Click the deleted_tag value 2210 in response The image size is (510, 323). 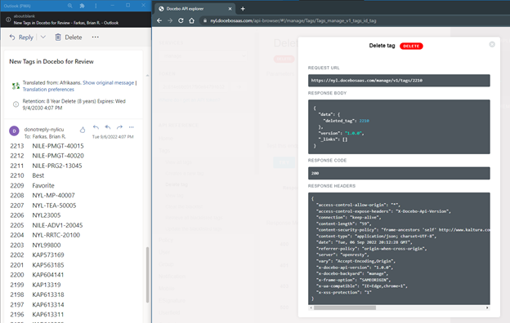click(x=364, y=121)
